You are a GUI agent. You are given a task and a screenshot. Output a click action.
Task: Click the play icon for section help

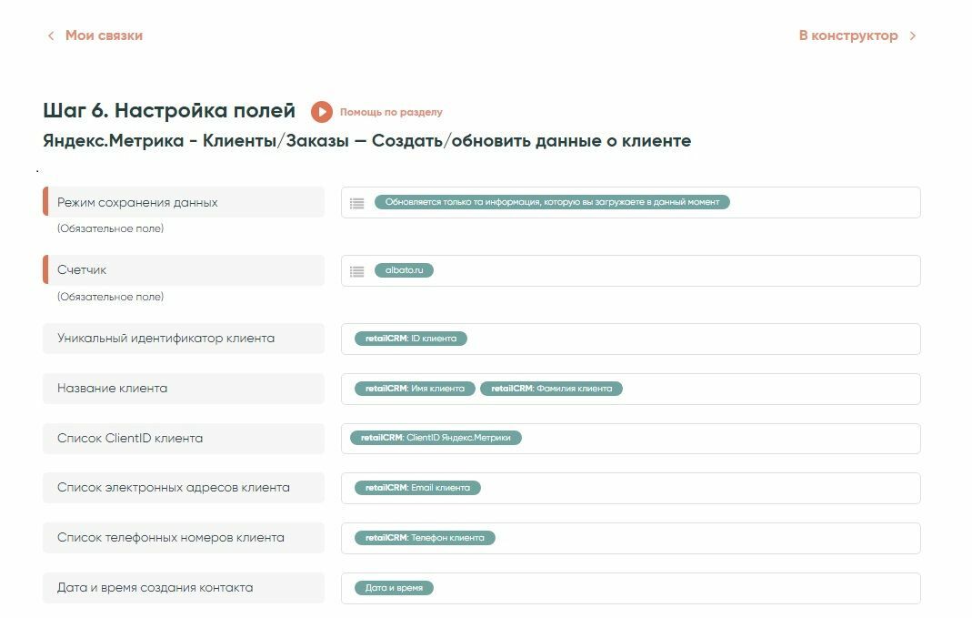tap(321, 112)
